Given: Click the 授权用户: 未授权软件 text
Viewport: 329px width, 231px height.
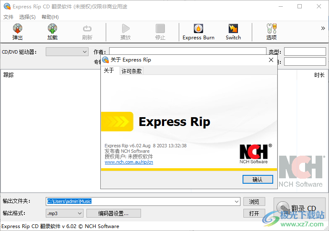Looking at the screenshot, I should tap(129, 157).
